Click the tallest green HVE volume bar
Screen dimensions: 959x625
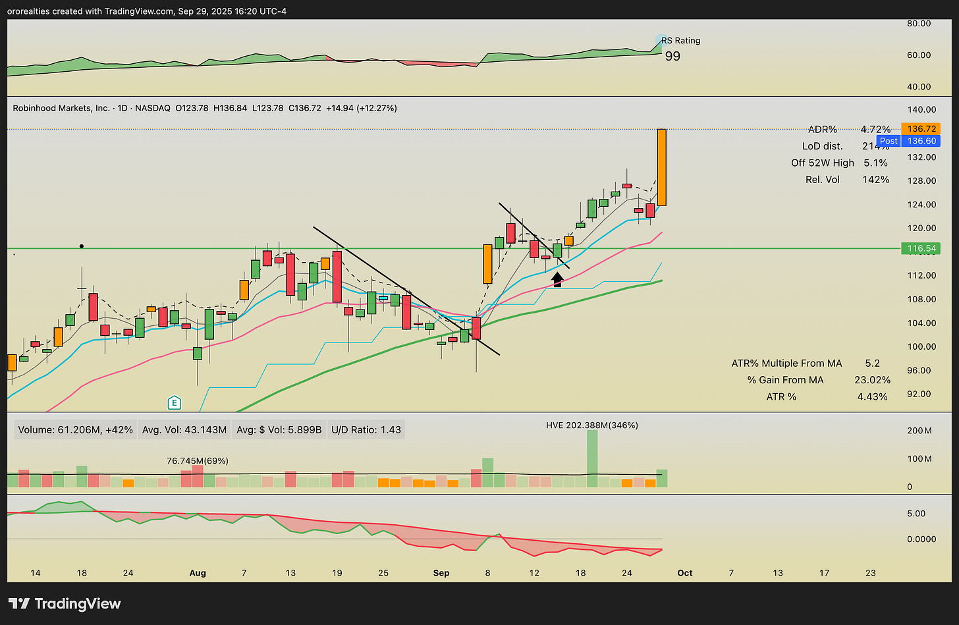click(x=592, y=458)
